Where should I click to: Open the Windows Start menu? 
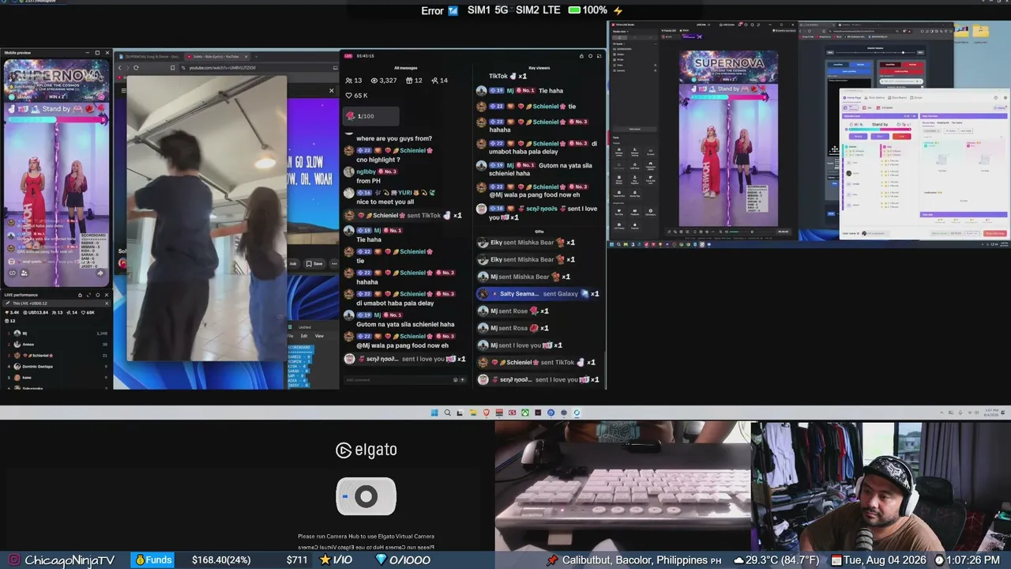pyautogui.click(x=434, y=413)
